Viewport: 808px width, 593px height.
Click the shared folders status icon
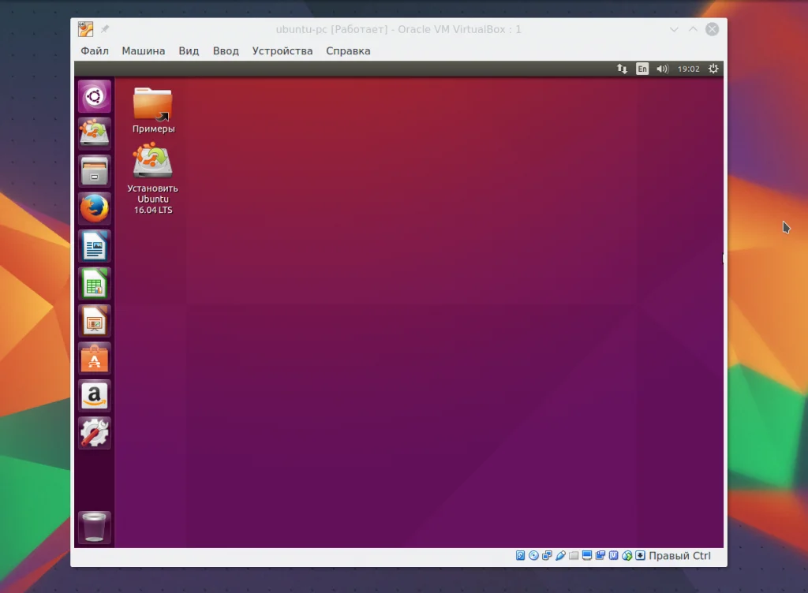[x=574, y=555]
